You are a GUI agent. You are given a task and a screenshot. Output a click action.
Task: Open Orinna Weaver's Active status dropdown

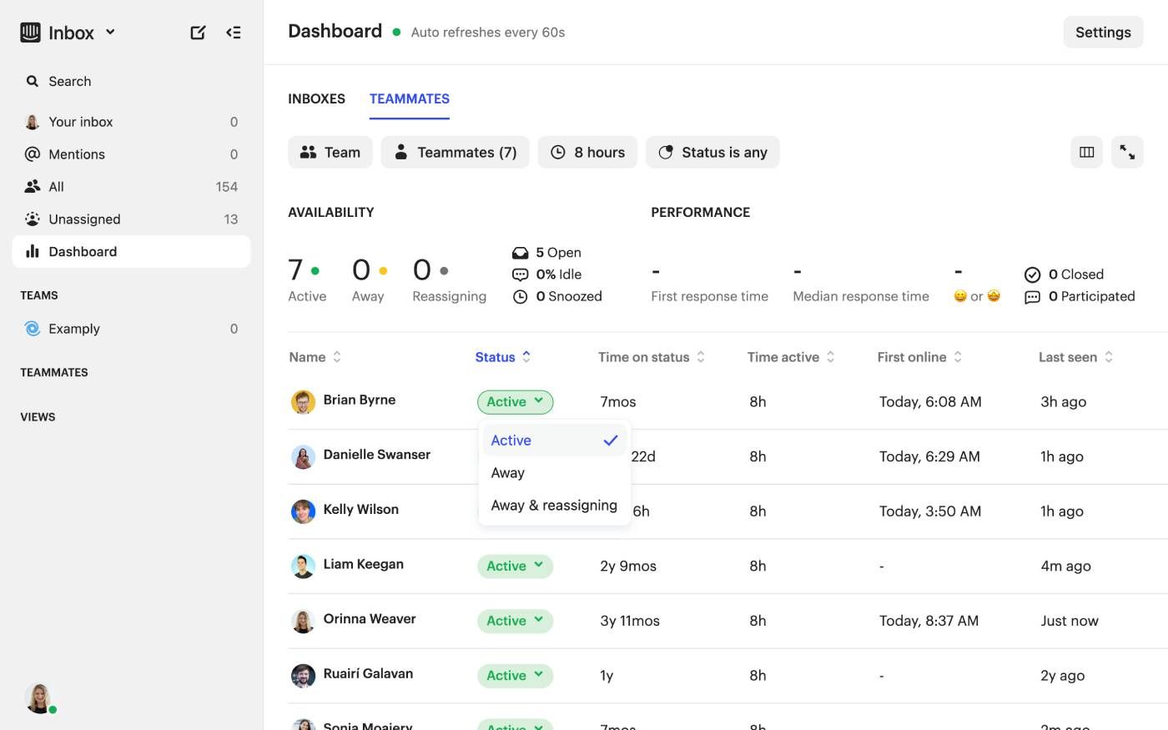(515, 621)
